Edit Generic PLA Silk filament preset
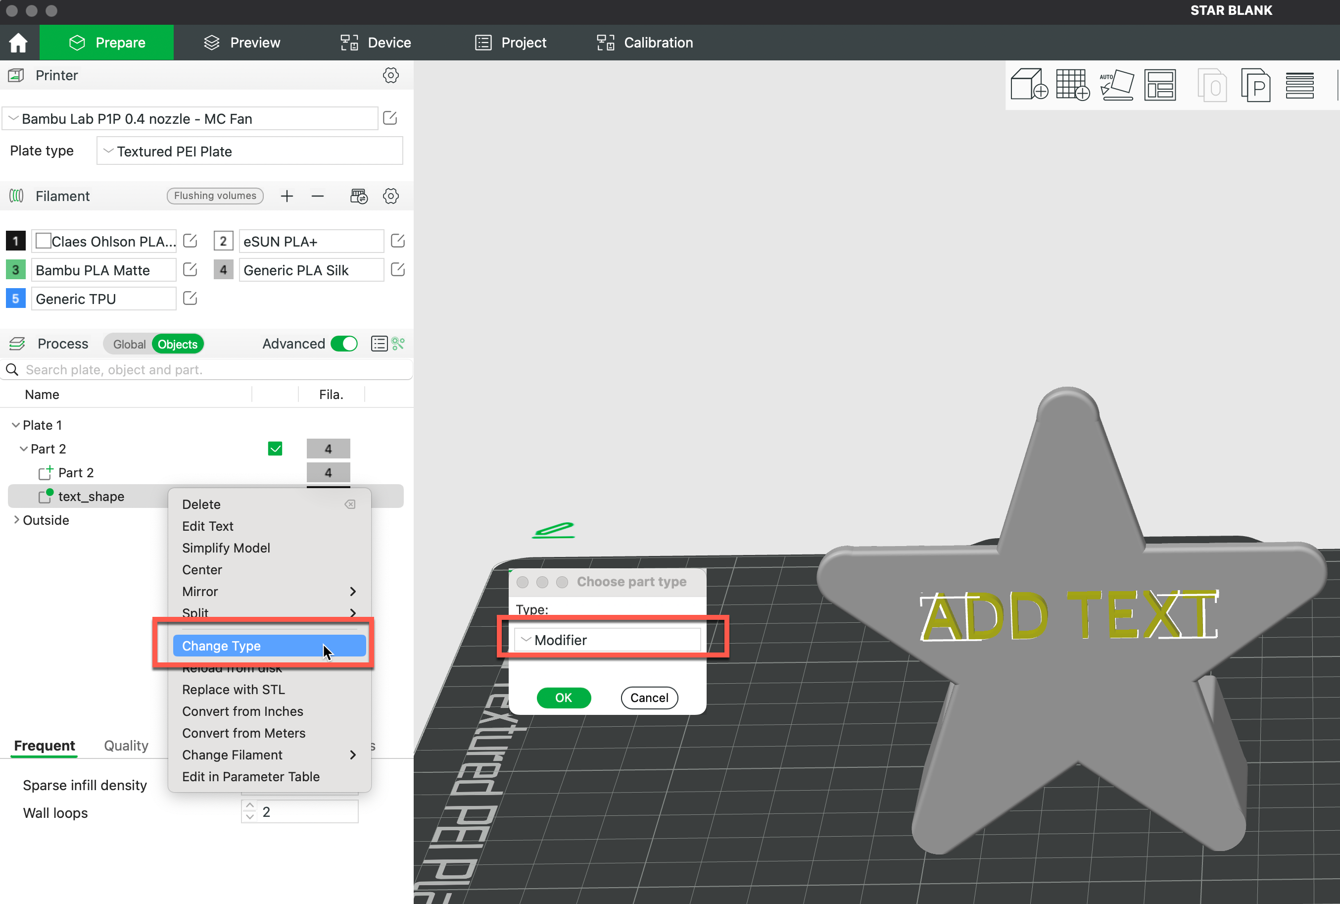1340x904 pixels. coord(397,270)
